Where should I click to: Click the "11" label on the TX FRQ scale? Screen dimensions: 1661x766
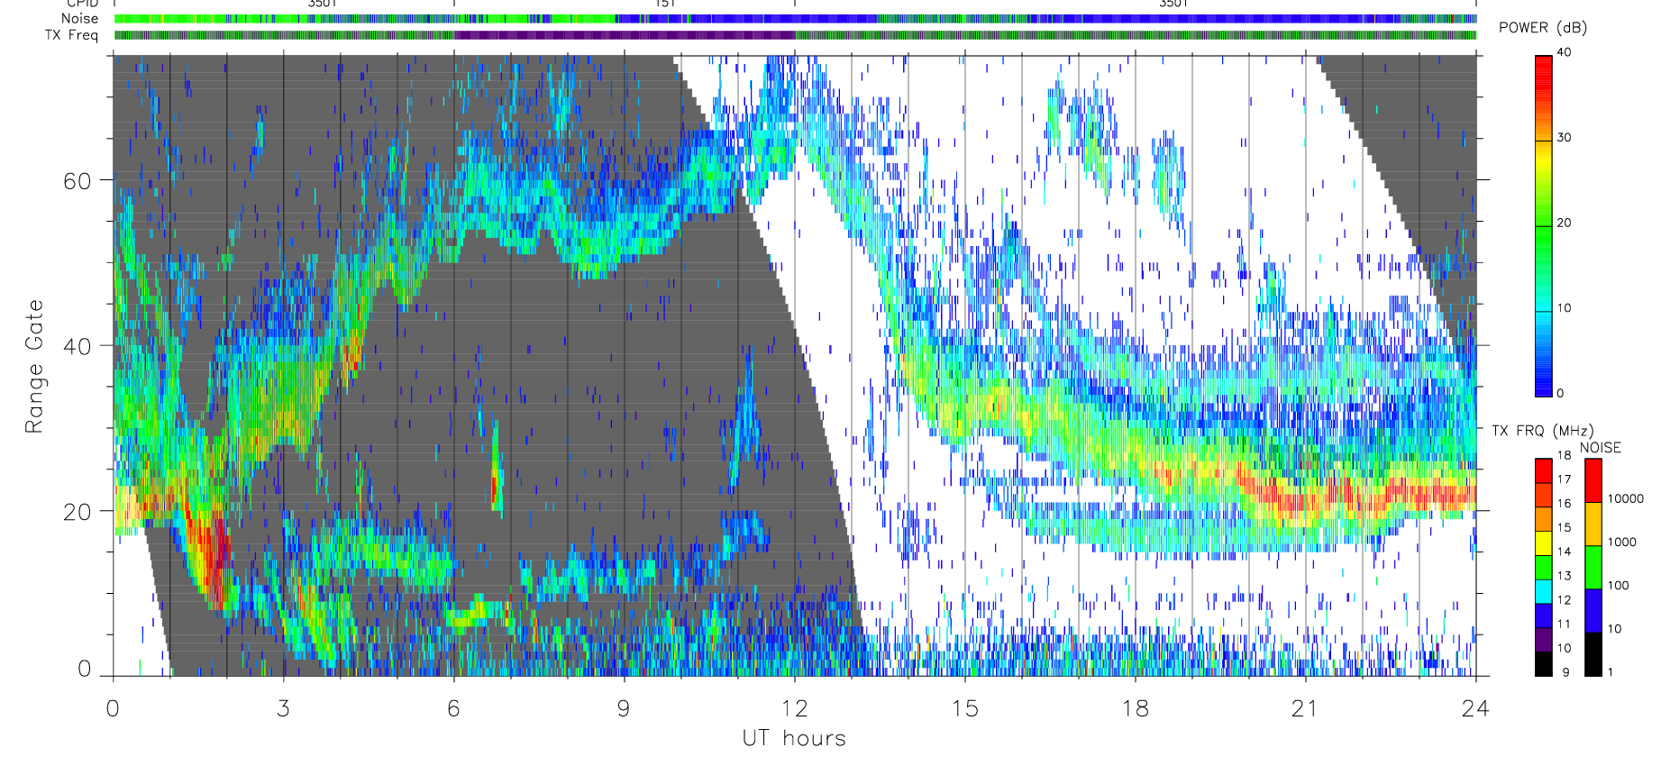tap(1564, 624)
